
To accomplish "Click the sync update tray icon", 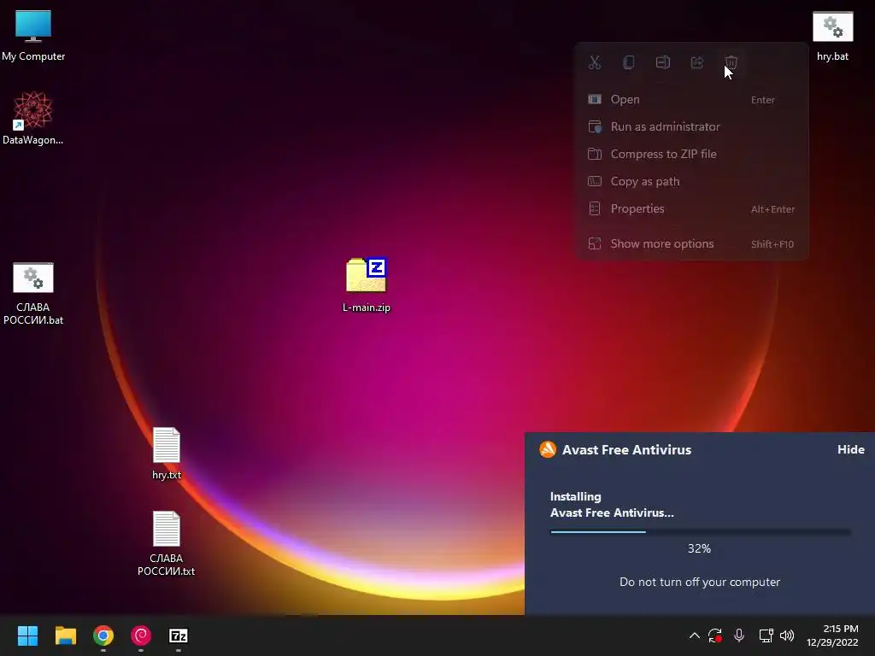I will pyautogui.click(x=715, y=635).
